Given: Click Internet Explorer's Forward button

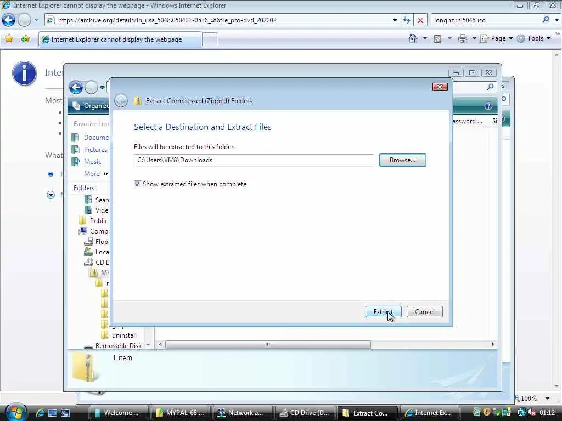Looking at the screenshot, I should tap(24, 20).
